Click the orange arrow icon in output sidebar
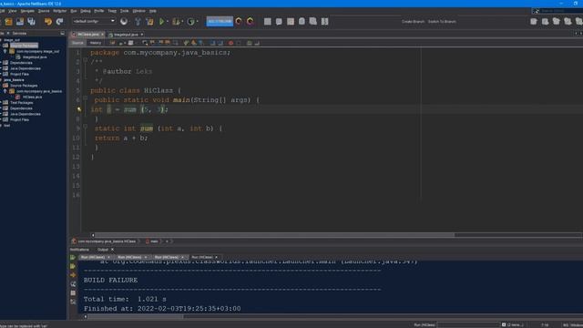The height and width of the screenshot is (328, 583). 73,275
